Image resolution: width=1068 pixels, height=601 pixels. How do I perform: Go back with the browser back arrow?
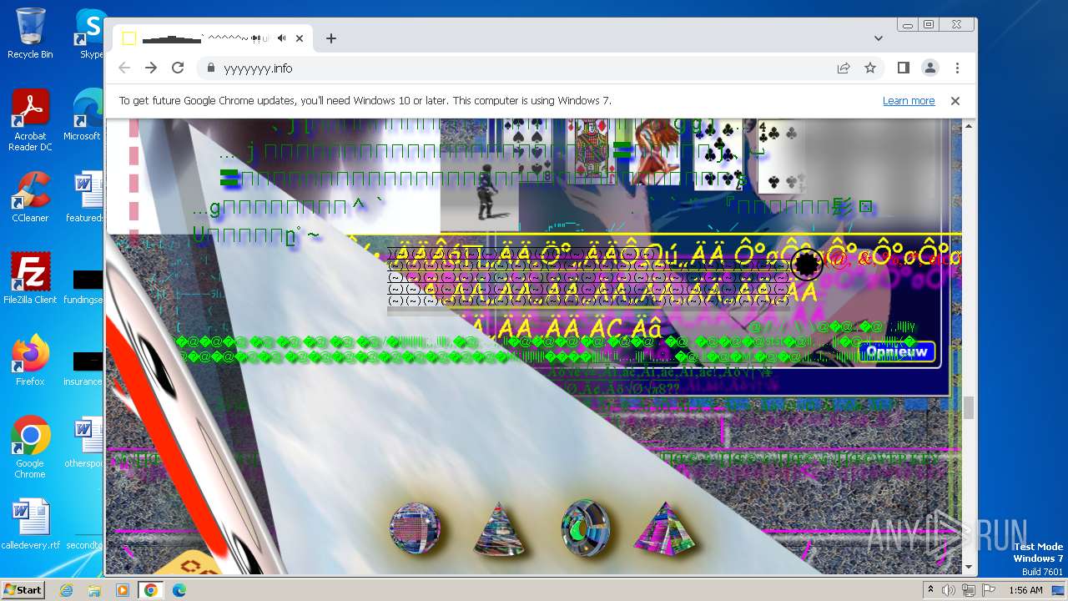pyautogui.click(x=124, y=68)
